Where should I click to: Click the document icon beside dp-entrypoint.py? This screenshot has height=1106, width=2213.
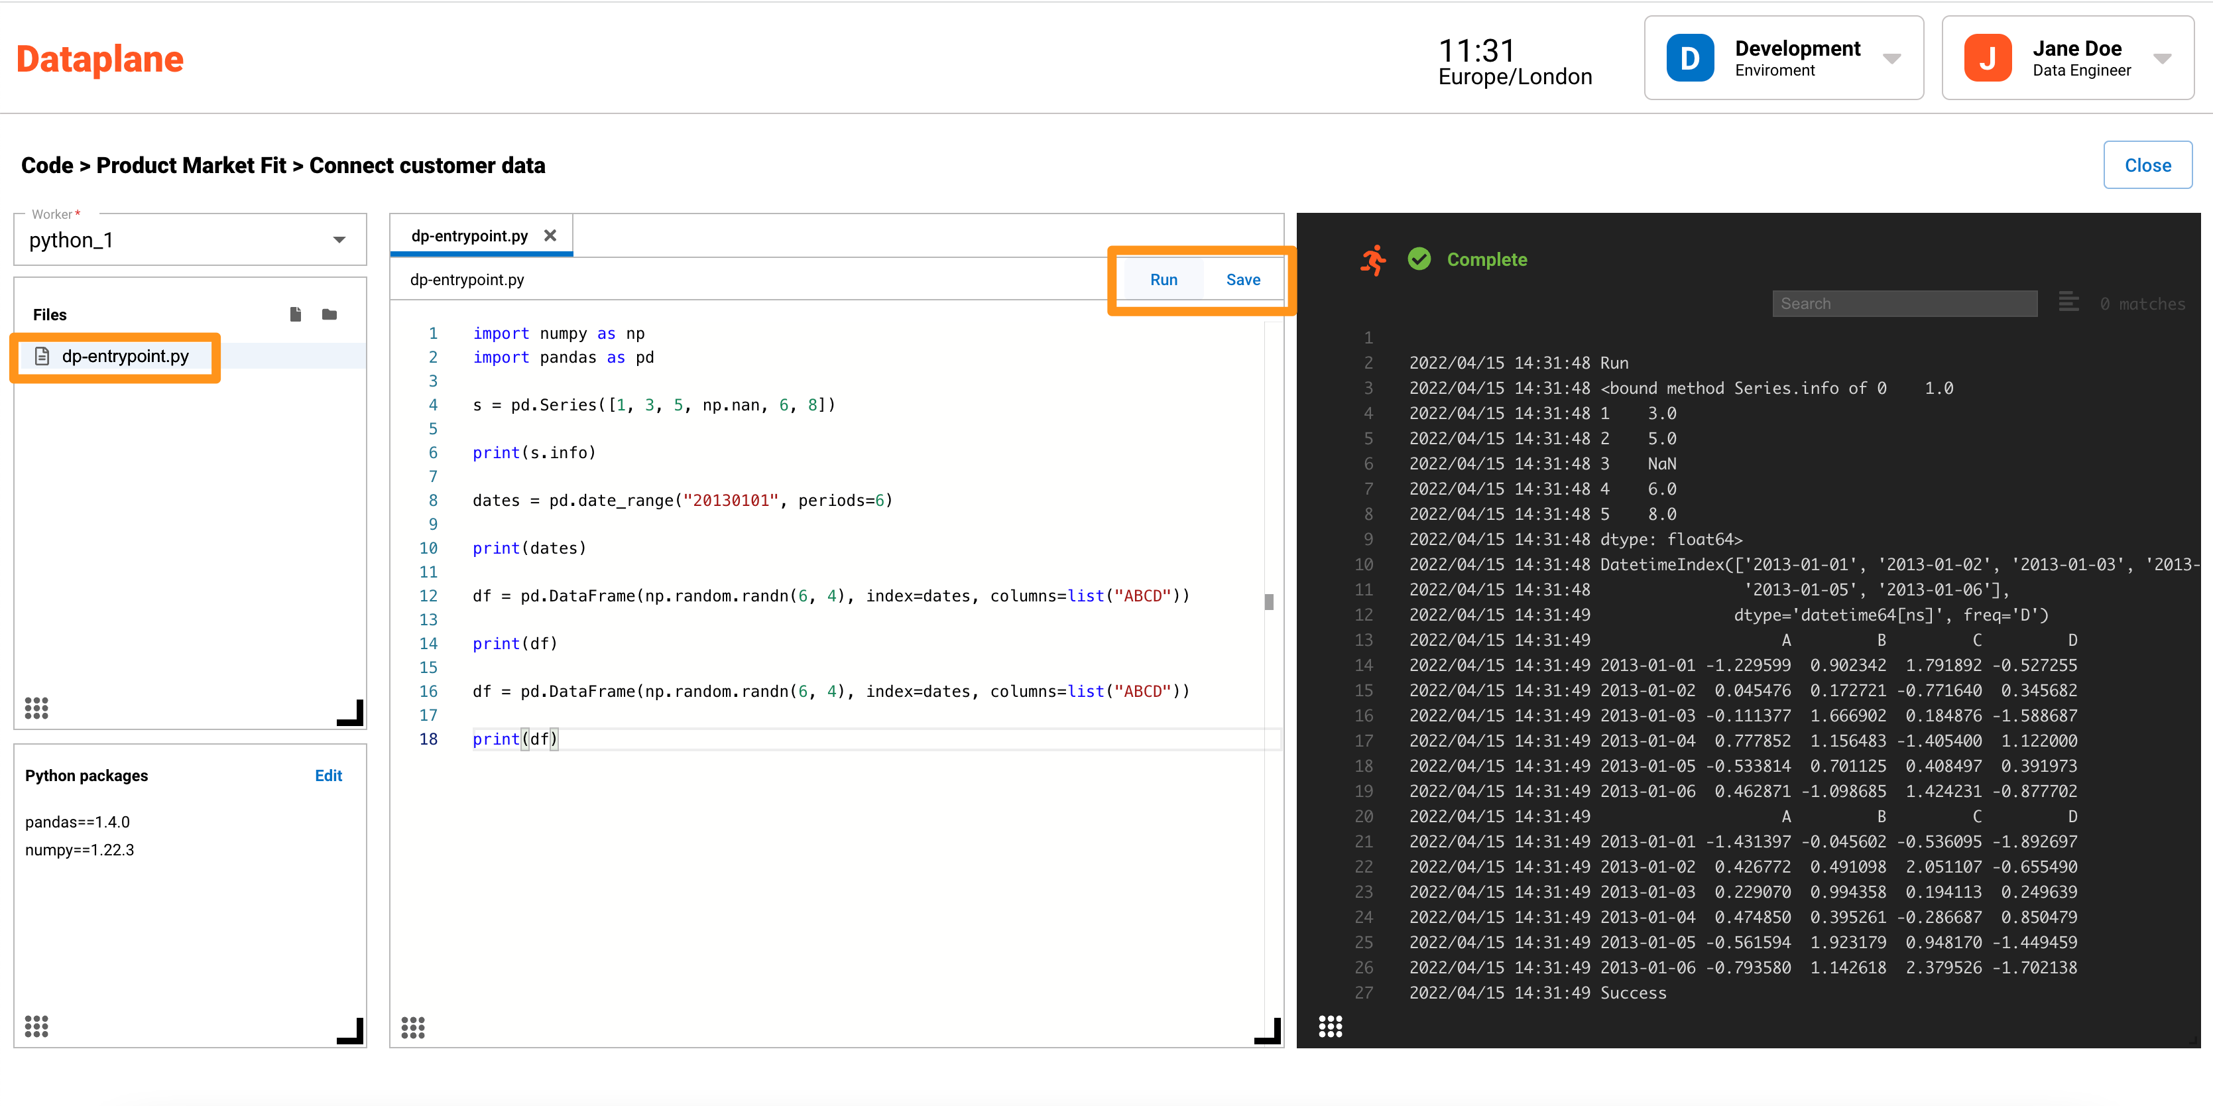tap(42, 356)
